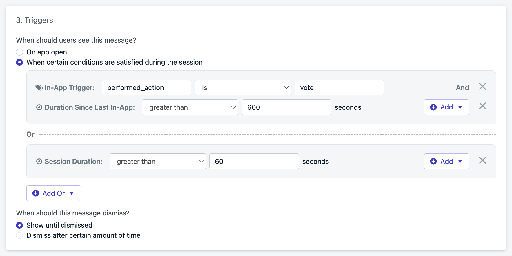Screen dimensions: 512x256
Task: Choose Dismiss after certain amount of time
Action: 19,235
